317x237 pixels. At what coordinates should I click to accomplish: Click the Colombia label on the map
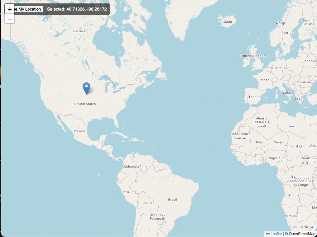click(131, 166)
